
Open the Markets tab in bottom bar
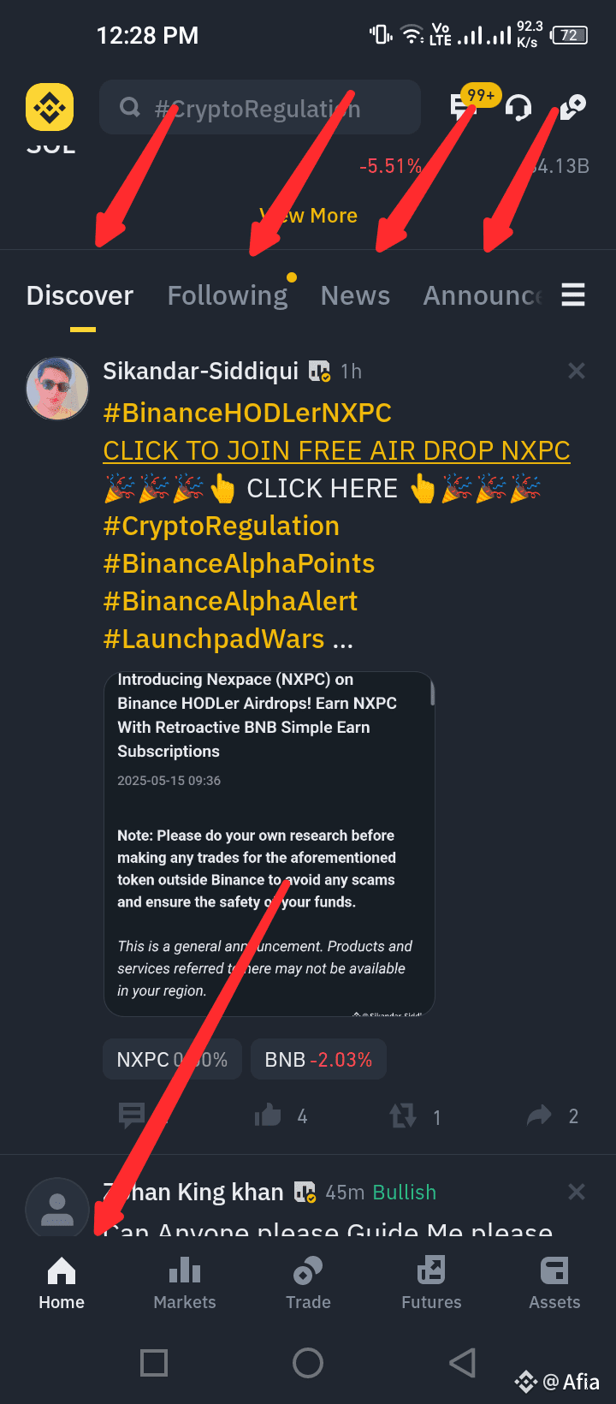[185, 1282]
